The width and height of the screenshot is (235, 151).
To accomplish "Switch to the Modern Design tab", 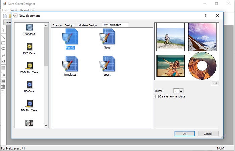I will click(88, 25).
